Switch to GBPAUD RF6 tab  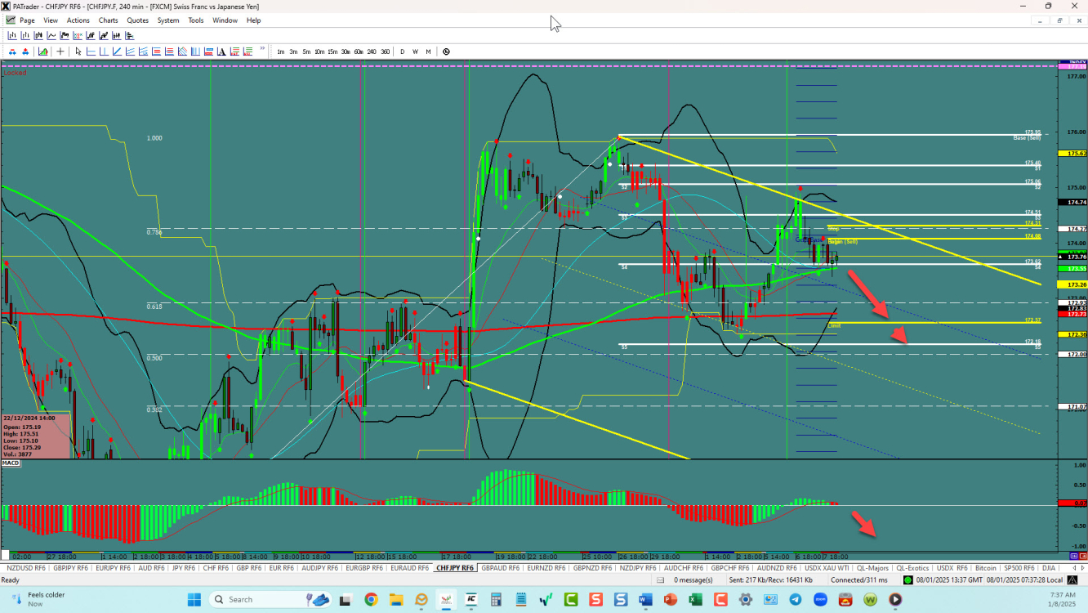500,567
